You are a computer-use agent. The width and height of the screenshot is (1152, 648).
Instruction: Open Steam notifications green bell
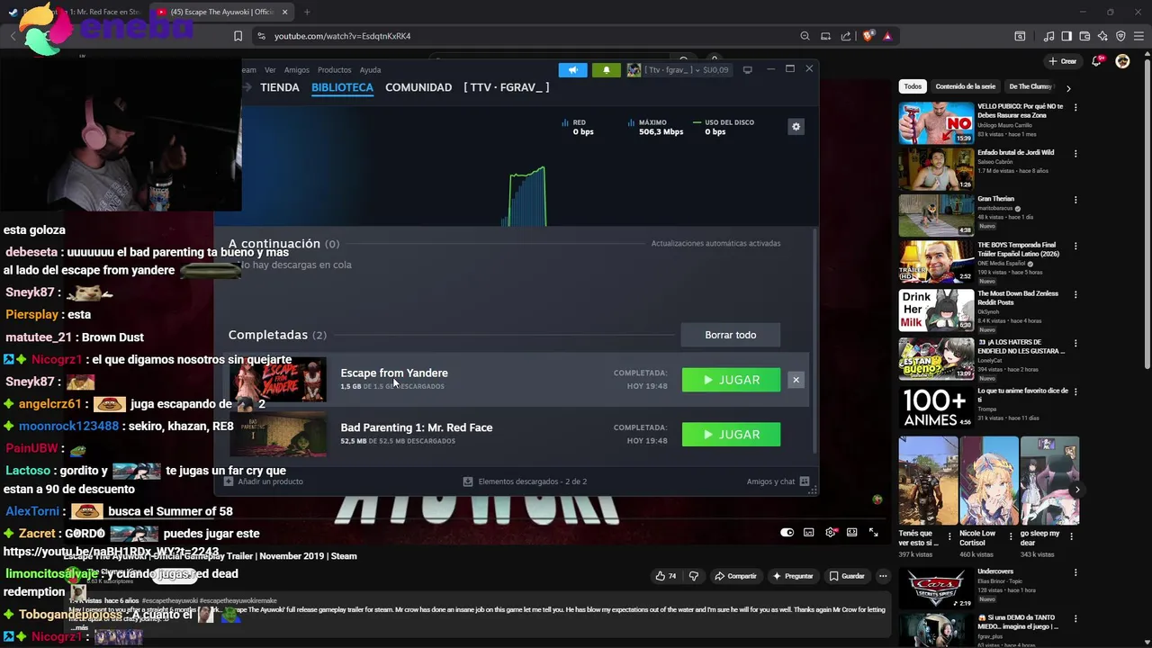click(606, 70)
